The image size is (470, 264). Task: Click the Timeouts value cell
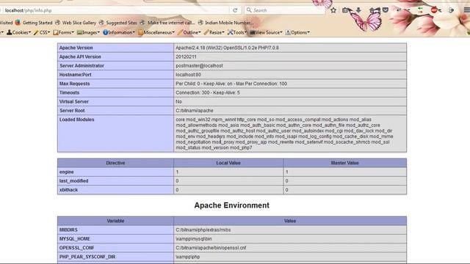coord(290,92)
